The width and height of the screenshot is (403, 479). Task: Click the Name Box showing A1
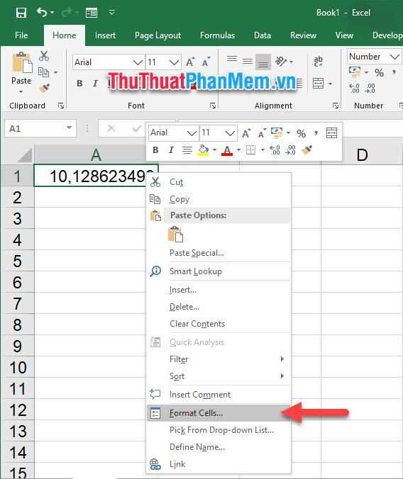click(x=35, y=129)
